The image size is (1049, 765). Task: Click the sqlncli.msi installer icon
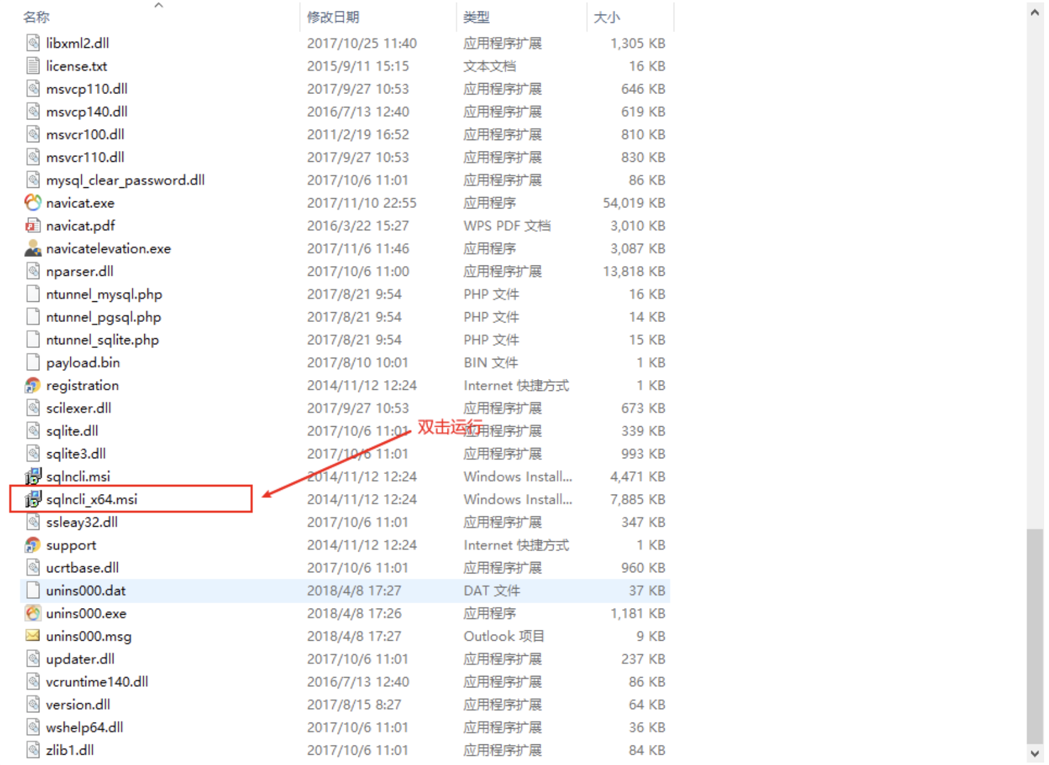click(x=33, y=476)
